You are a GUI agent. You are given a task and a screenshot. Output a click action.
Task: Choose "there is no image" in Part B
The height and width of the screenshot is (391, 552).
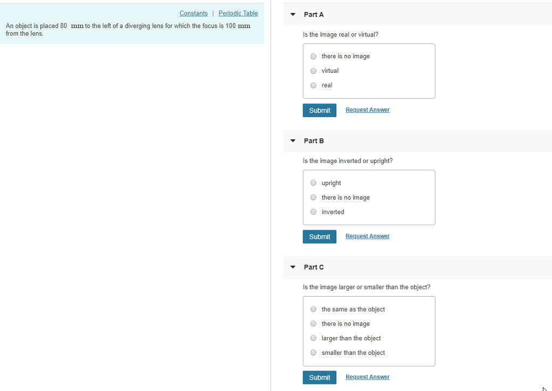click(313, 197)
